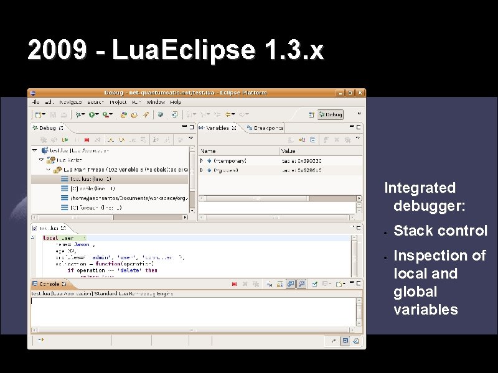Click the Variables view horizontal scrollbar
This screenshot has height=373, width=498.
(280, 198)
